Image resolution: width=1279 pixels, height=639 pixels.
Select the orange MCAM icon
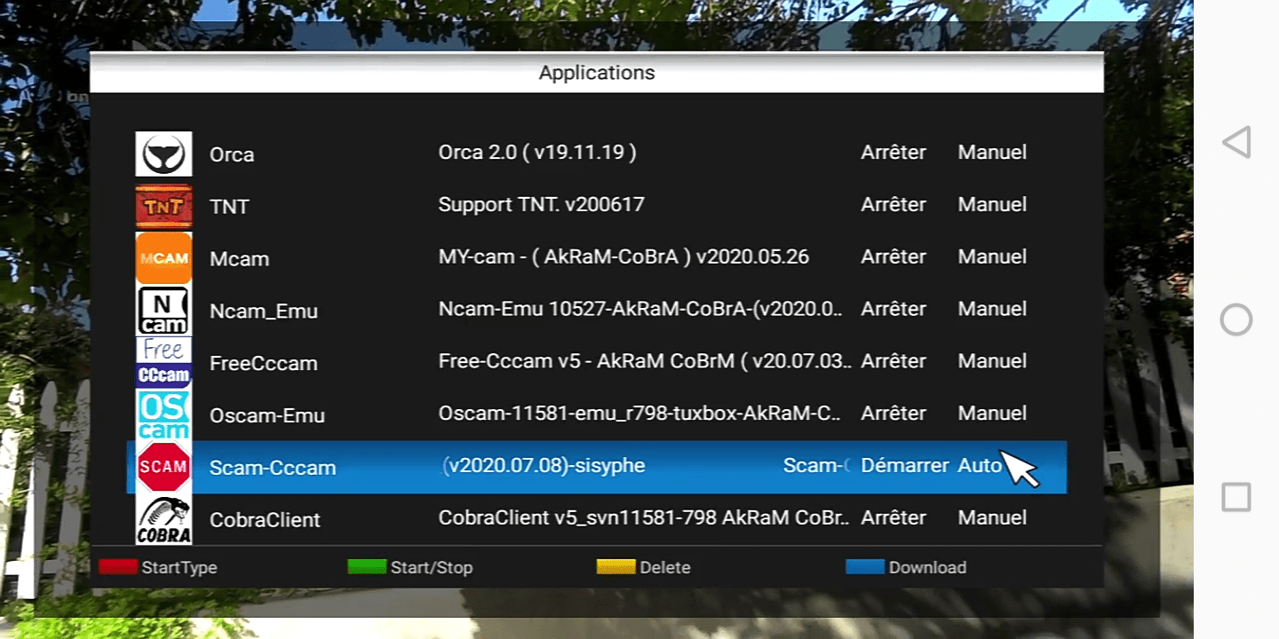coord(163,258)
